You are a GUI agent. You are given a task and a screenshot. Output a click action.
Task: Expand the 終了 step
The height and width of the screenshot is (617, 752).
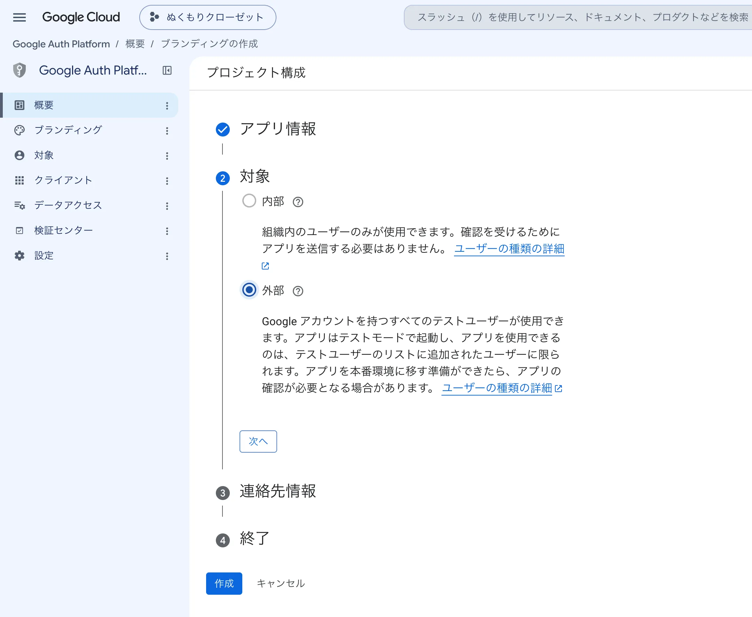[x=255, y=538]
